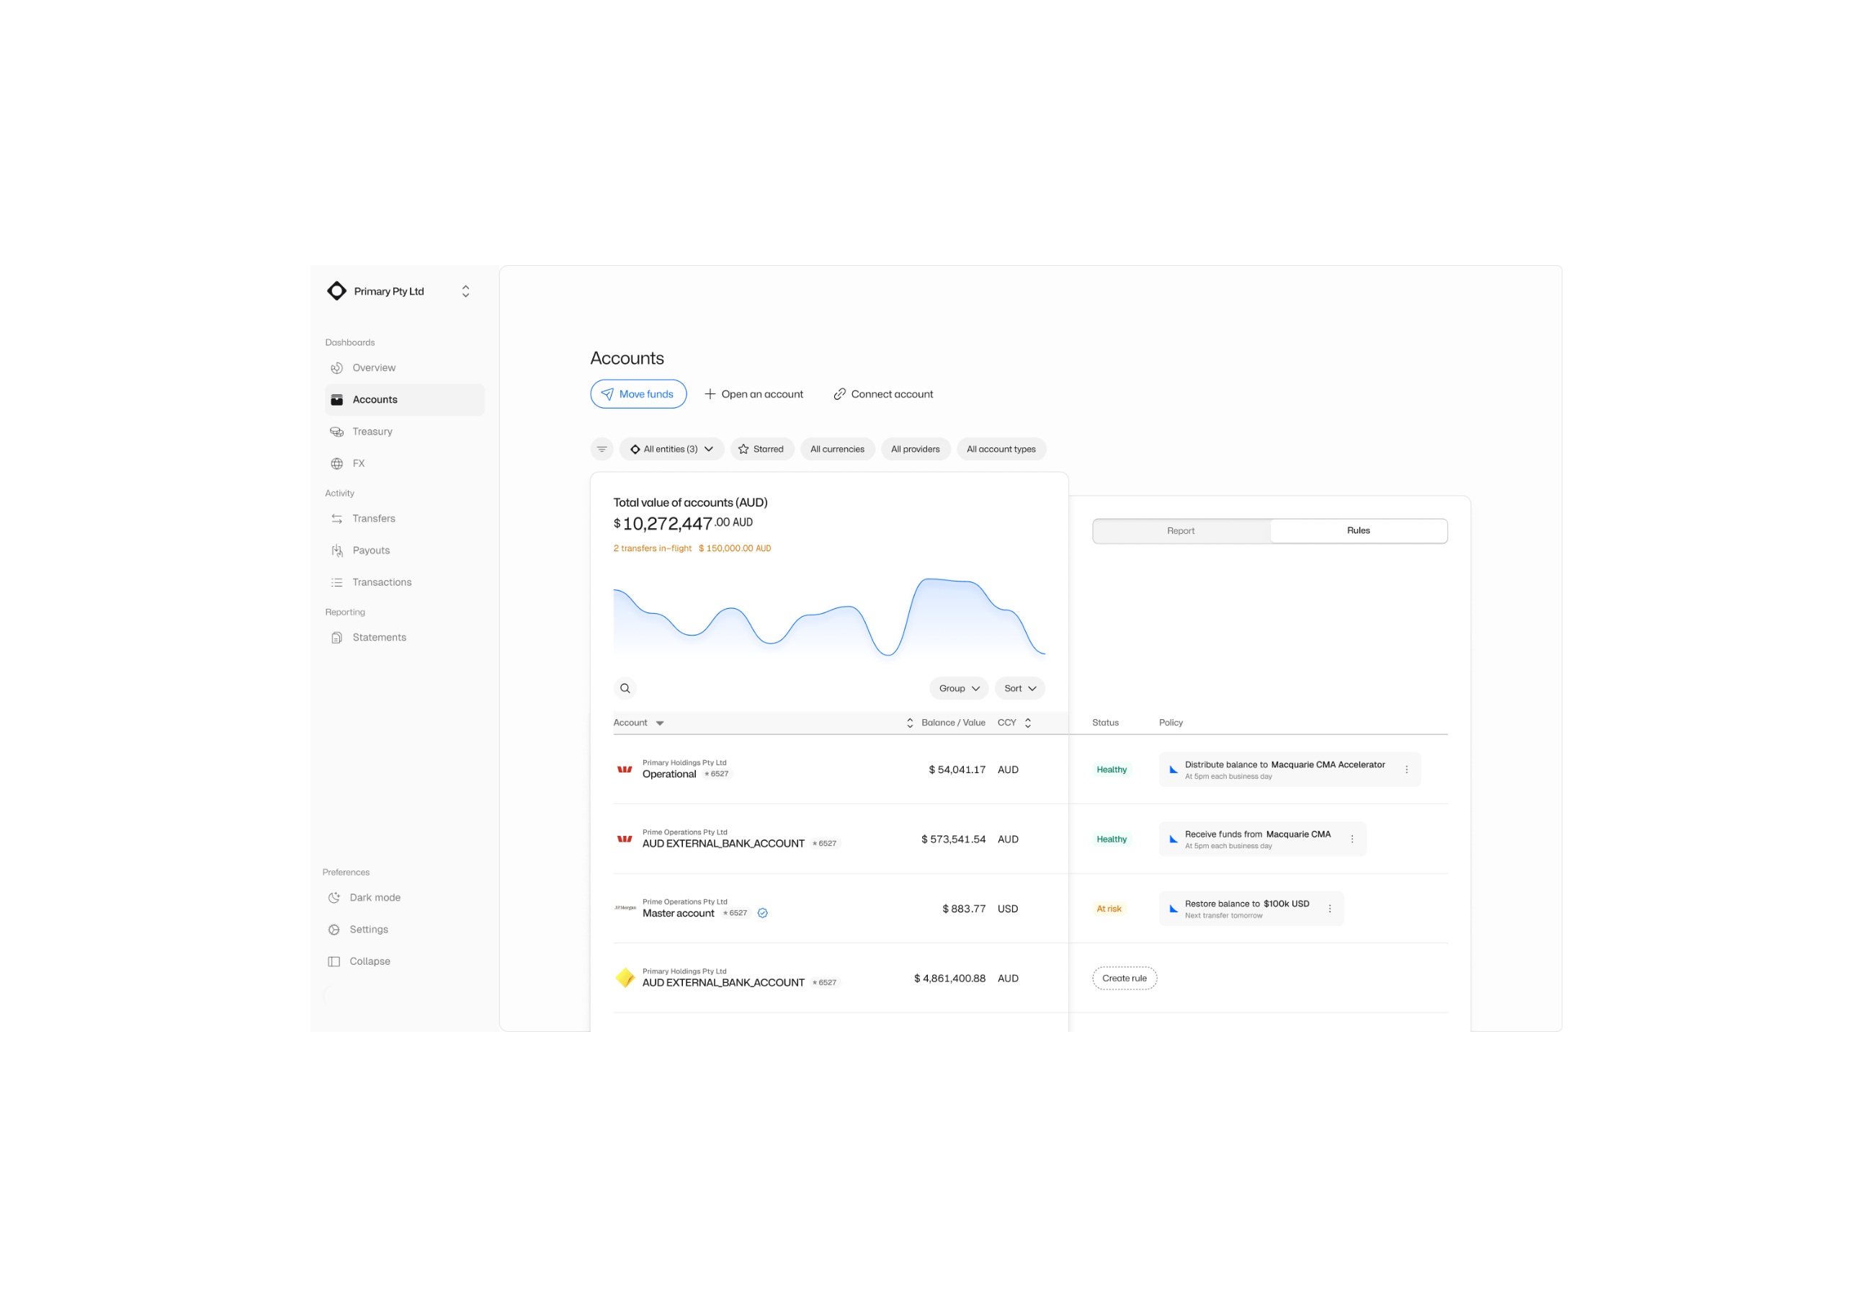Open the Restore balance to $100k USD policy
The width and height of the screenshot is (1873, 1297).
(1251, 909)
